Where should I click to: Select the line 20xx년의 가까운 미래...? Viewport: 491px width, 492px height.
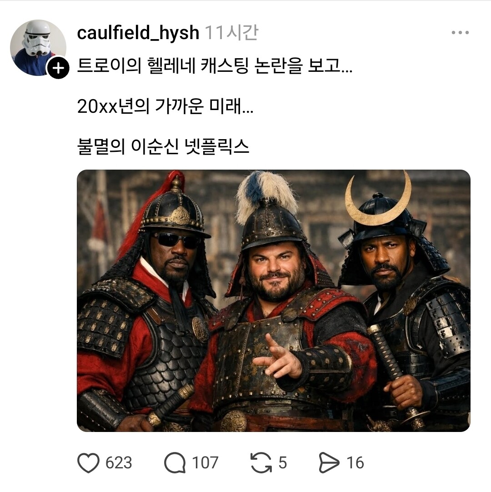[x=165, y=107]
